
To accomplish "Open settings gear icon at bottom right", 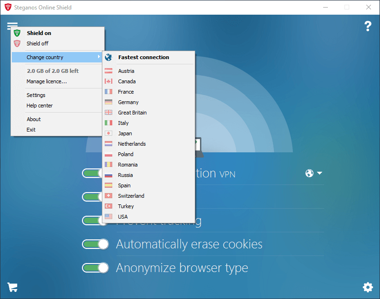I will pos(368,287).
